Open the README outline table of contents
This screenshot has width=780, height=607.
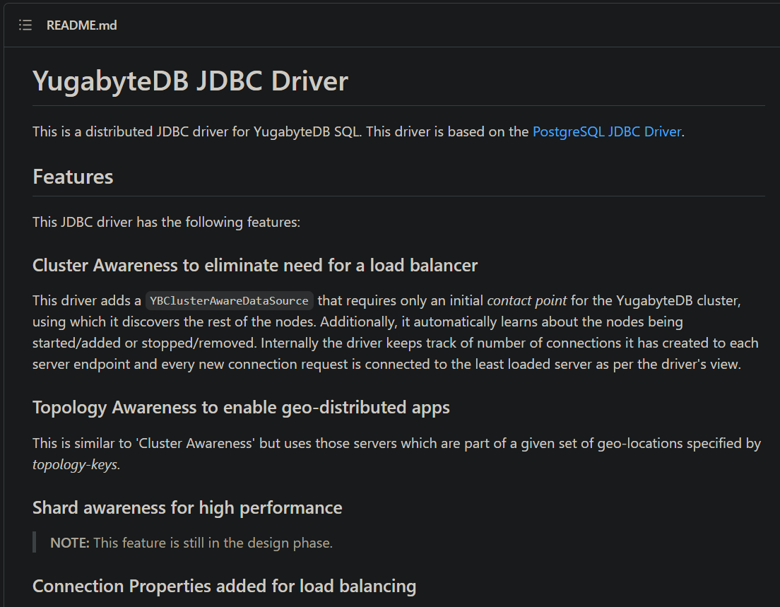(25, 25)
